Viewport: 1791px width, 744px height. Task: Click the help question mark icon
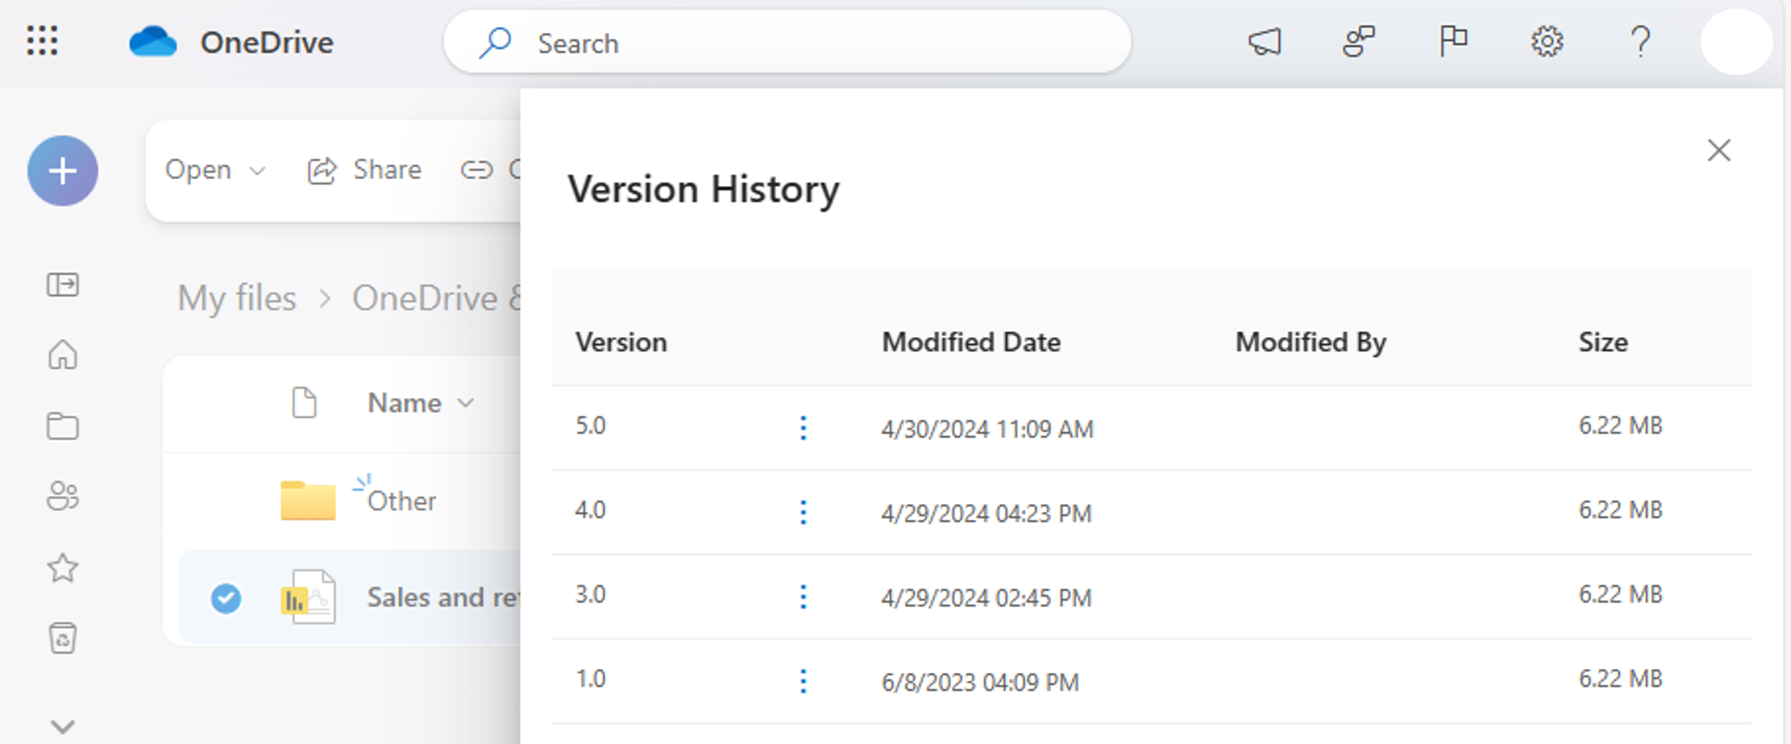point(1640,42)
